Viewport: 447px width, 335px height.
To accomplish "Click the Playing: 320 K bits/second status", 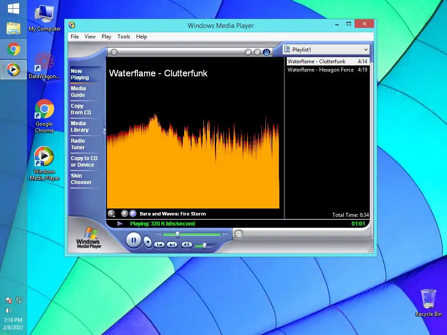I will coord(162,224).
